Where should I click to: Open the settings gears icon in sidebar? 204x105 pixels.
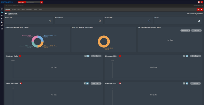click(x=2, y=25)
